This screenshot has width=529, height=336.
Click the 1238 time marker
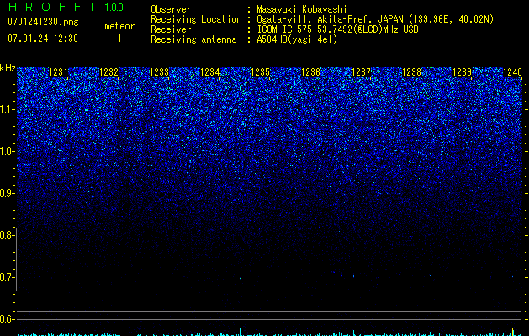[x=412, y=72]
